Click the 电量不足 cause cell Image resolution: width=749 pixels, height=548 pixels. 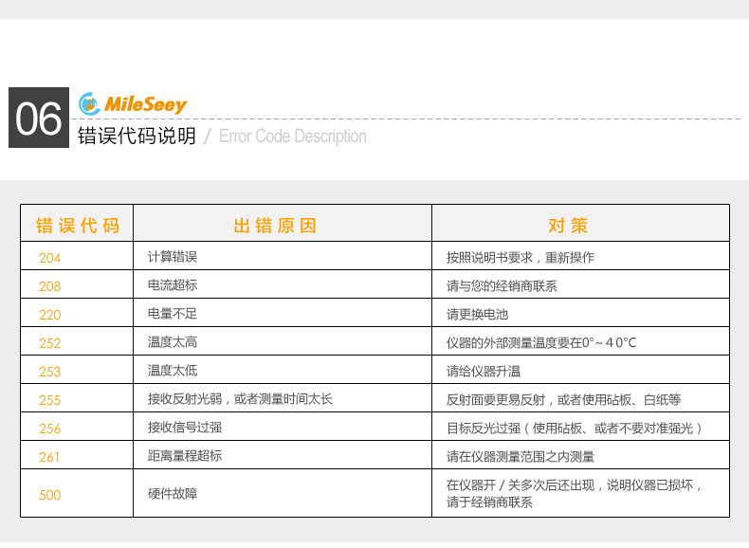click(173, 314)
